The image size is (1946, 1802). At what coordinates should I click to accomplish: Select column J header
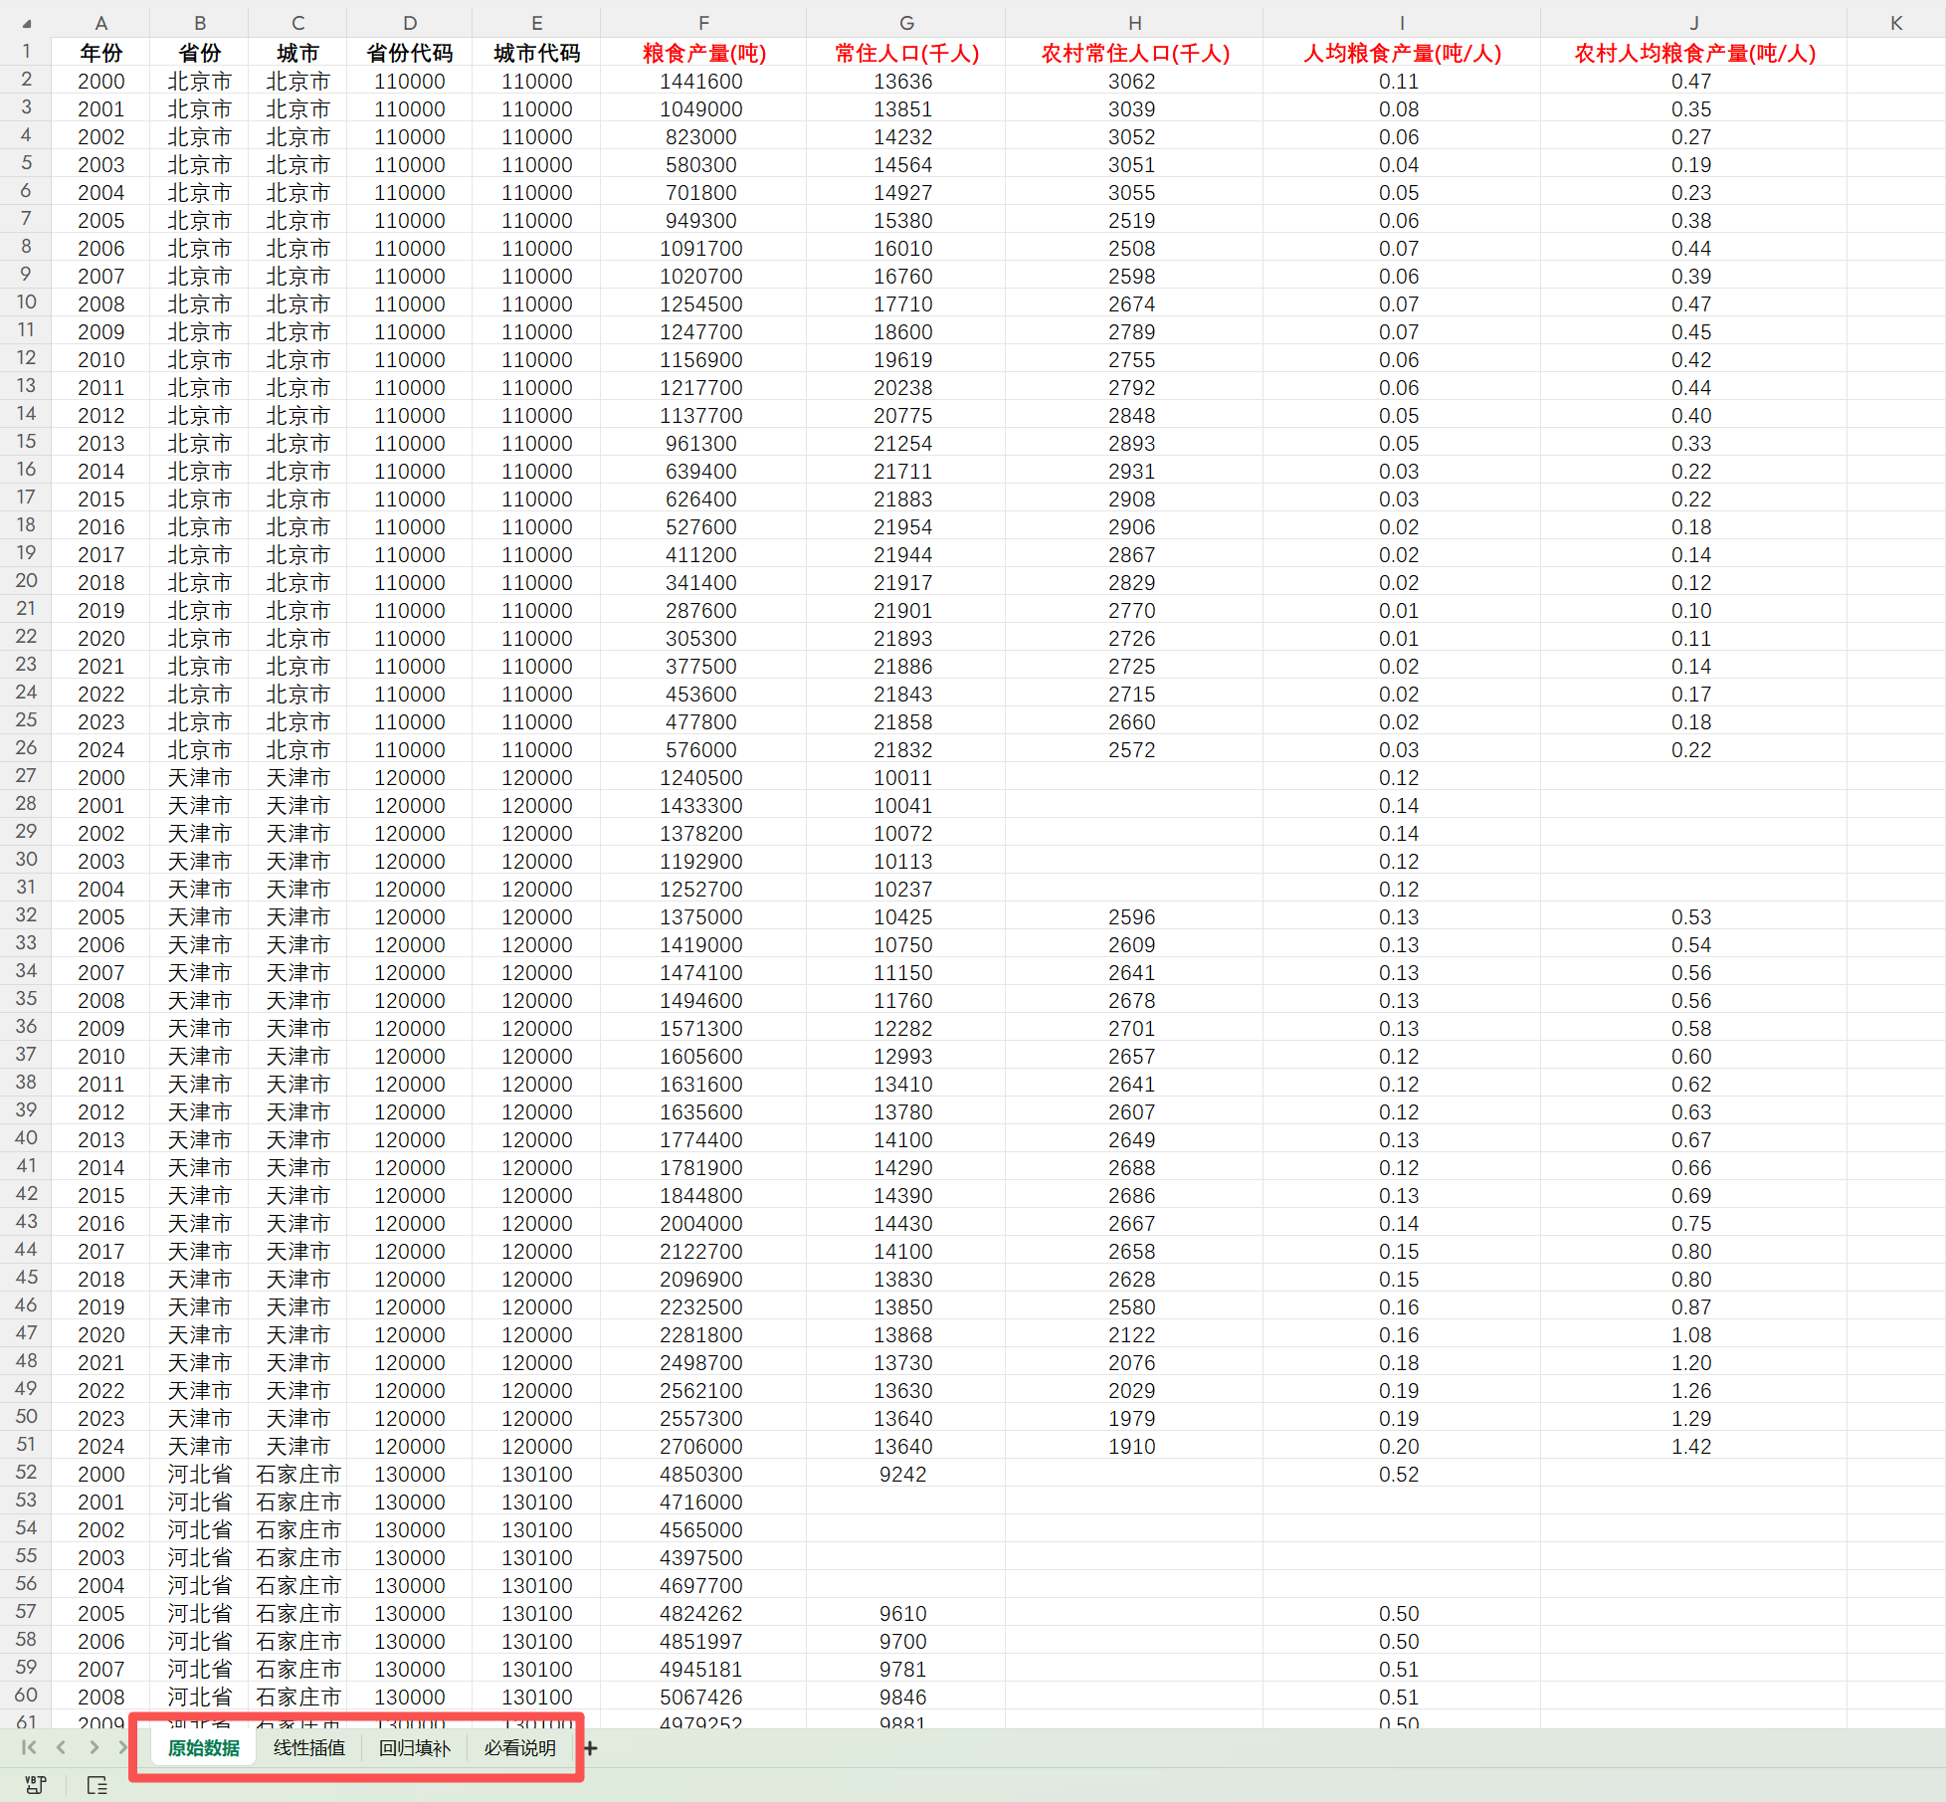(1693, 23)
